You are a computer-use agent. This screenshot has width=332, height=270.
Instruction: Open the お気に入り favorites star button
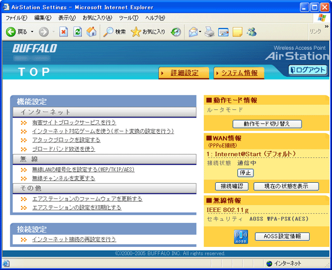tap(148, 32)
